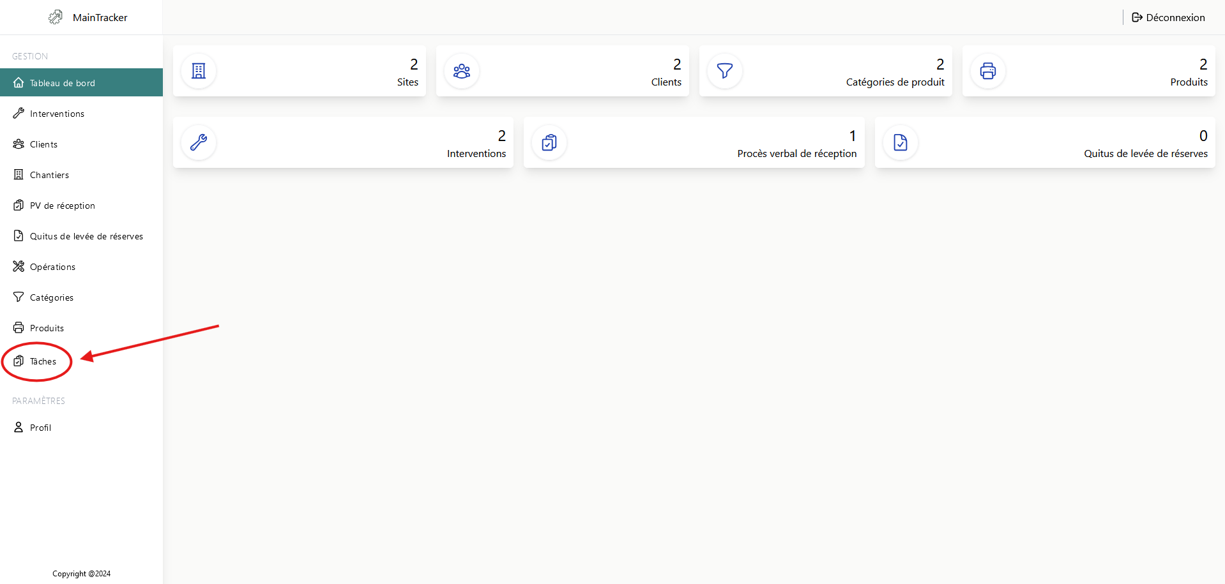1225x584 pixels.
Task: Click the funnel icon on Catégories de produit card
Action: click(725, 71)
